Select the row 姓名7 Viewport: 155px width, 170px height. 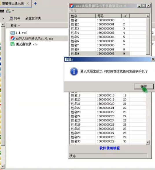click(100, 45)
